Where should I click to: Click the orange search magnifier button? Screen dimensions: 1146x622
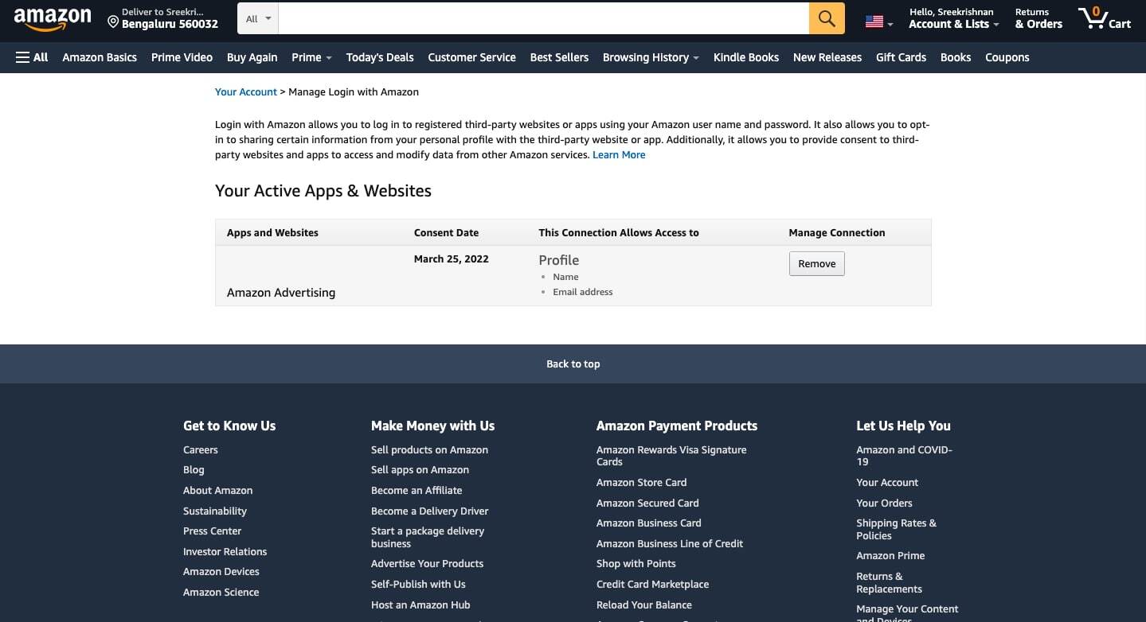click(x=827, y=18)
